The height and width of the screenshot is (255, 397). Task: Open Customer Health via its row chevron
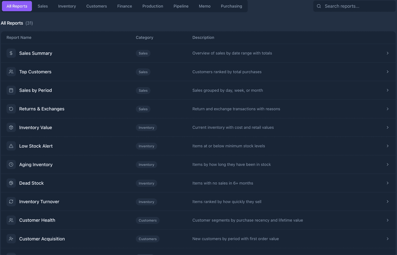[x=387, y=220]
